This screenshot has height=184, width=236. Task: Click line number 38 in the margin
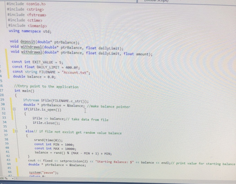coord(6,139)
